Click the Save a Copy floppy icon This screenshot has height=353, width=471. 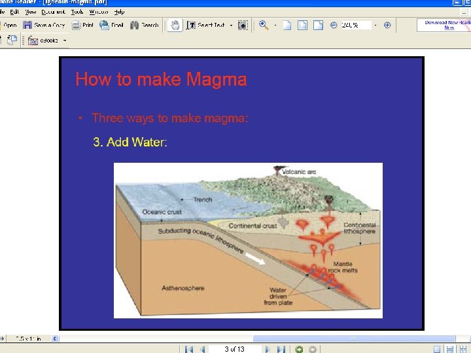(27, 25)
